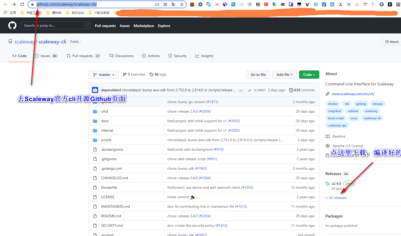Open CHANGELOG.md file
Image resolution: width=401 pixels, height=236 pixels.
pyautogui.click(x=115, y=178)
